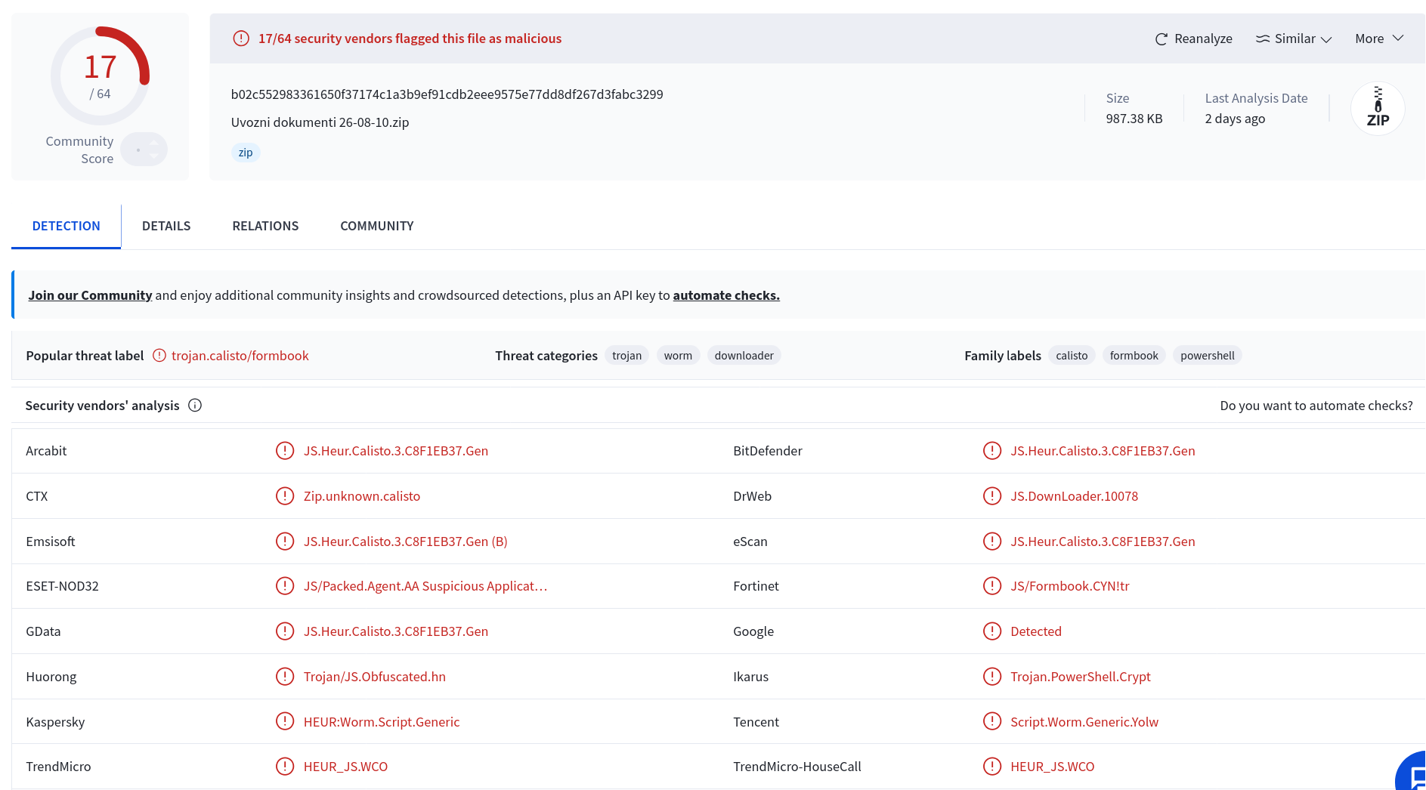Screen dimensions: 1426x790
Task: Expand the Similar dropdown chevron
Action: [1326, 39]
